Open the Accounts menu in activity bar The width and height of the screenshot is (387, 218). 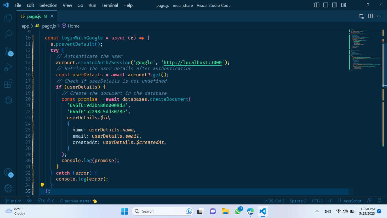[x=8, y=172]
